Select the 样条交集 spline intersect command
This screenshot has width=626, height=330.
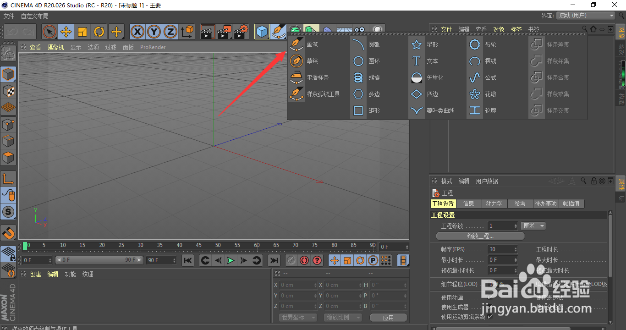[x=550, y=110]
